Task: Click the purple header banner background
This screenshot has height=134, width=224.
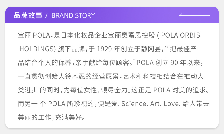Action: [x=112, y=15]
